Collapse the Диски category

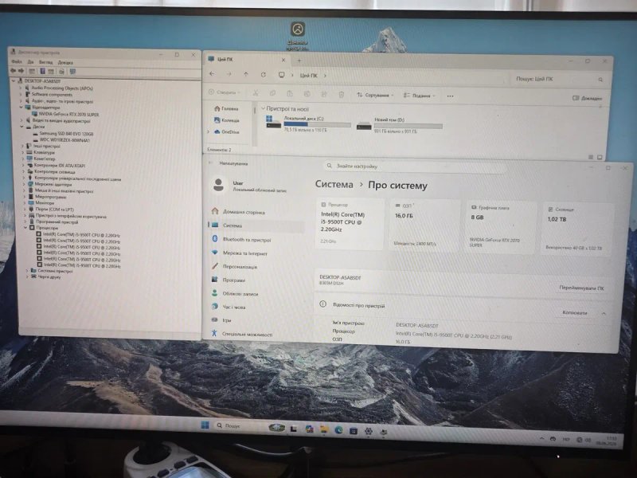click(21, 127)
